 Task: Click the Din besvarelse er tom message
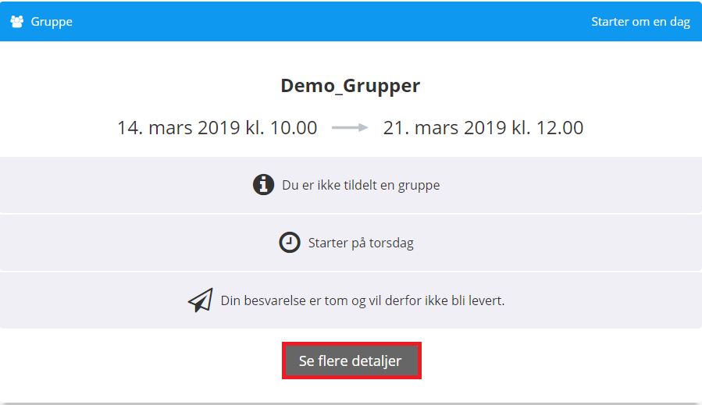click(x=362, y=300)
